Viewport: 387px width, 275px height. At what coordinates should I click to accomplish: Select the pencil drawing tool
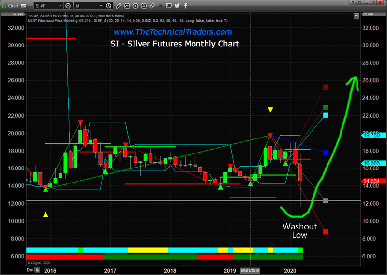point(119,6)
